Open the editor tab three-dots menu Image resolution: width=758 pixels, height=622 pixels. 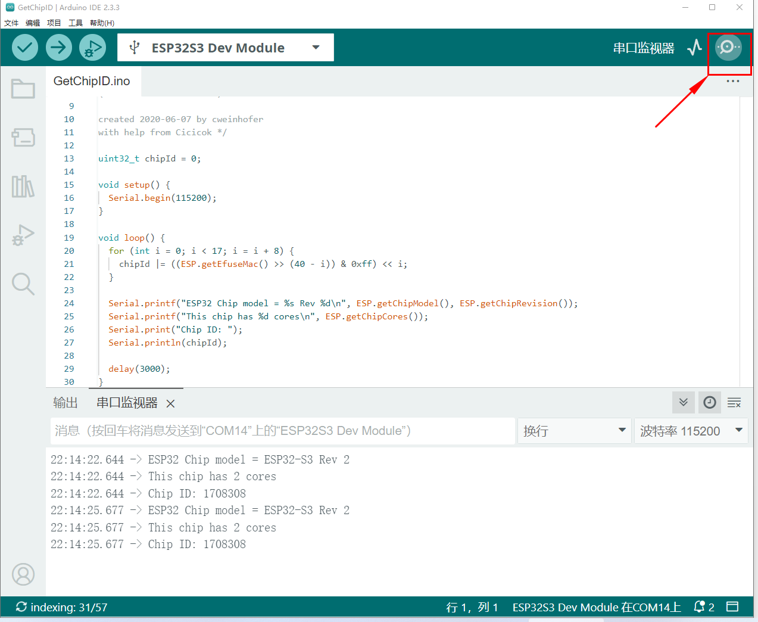pyautogui.click(x=732, y=81)
